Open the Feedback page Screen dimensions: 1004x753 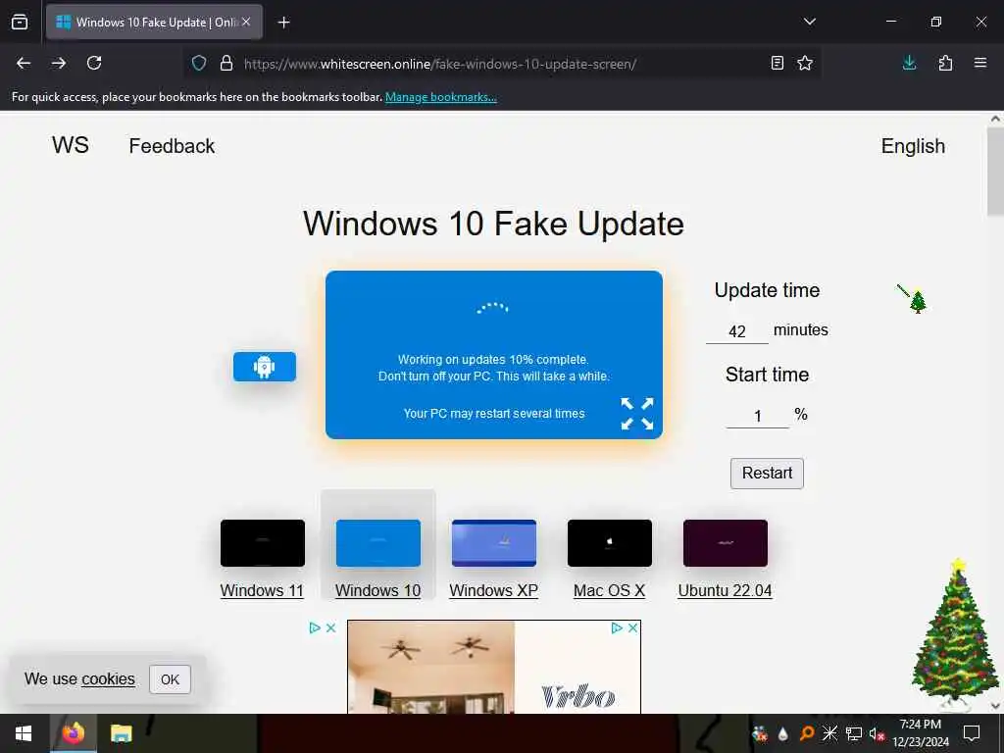click(172, 146)
